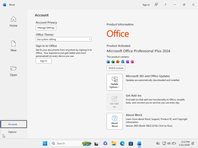Click the Word taskbar icon
The width and height of the screenshot is (198, 148).
click(x=139, y=143)
